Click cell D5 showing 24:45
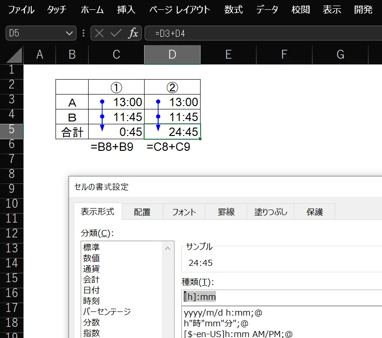The image size is (382, 338). (172, 132)
